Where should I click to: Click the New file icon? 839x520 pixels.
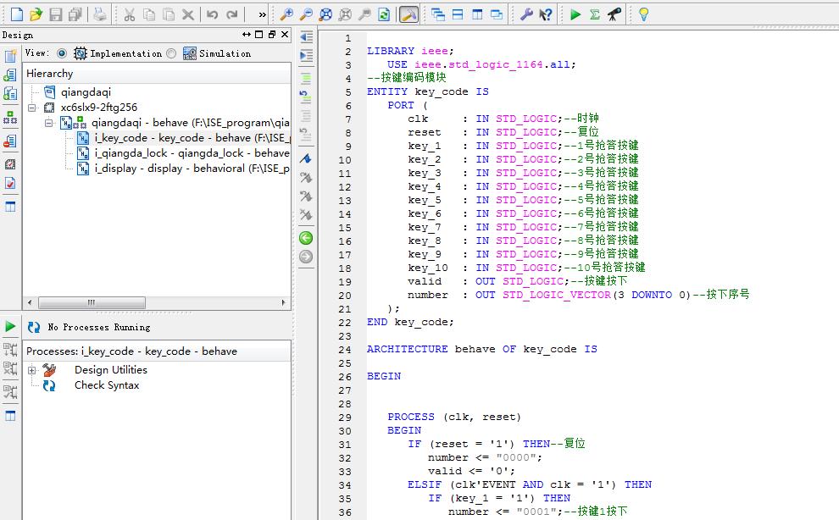[16, 14]
